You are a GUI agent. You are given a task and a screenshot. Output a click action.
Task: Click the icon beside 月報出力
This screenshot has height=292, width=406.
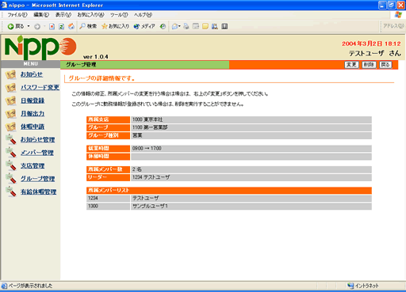click(11, 114)
